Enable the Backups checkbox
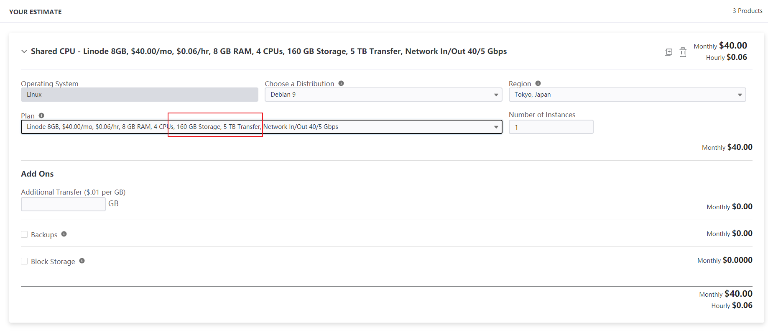The width and height of the screenshot is (768, 331). click(x=24, y=234)
